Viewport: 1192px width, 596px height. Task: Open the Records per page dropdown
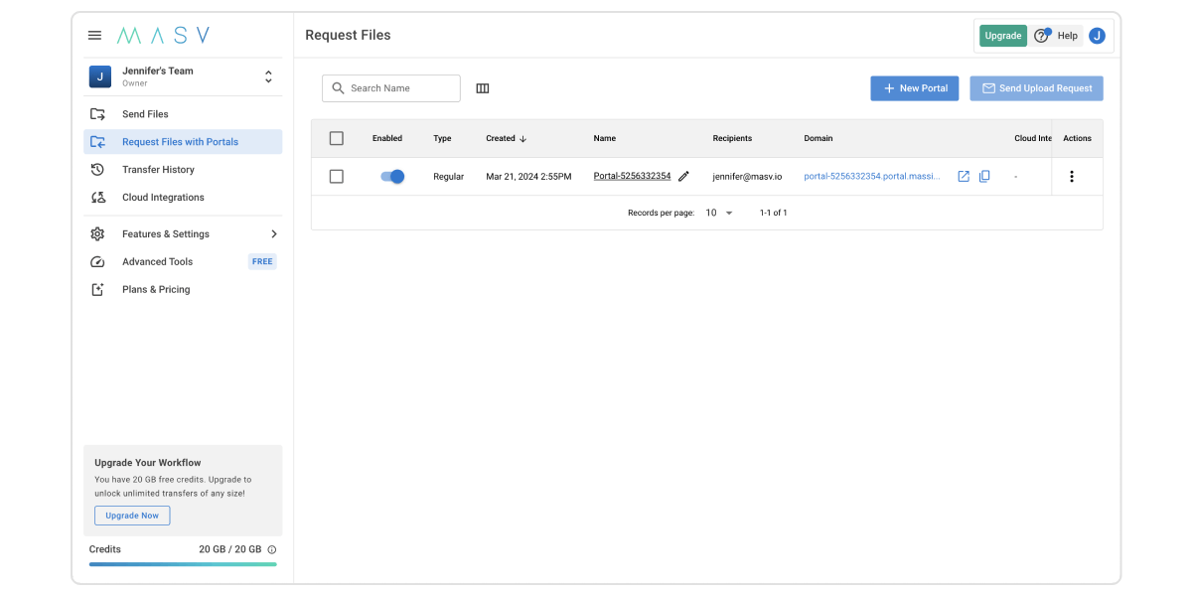coord(719,214)
